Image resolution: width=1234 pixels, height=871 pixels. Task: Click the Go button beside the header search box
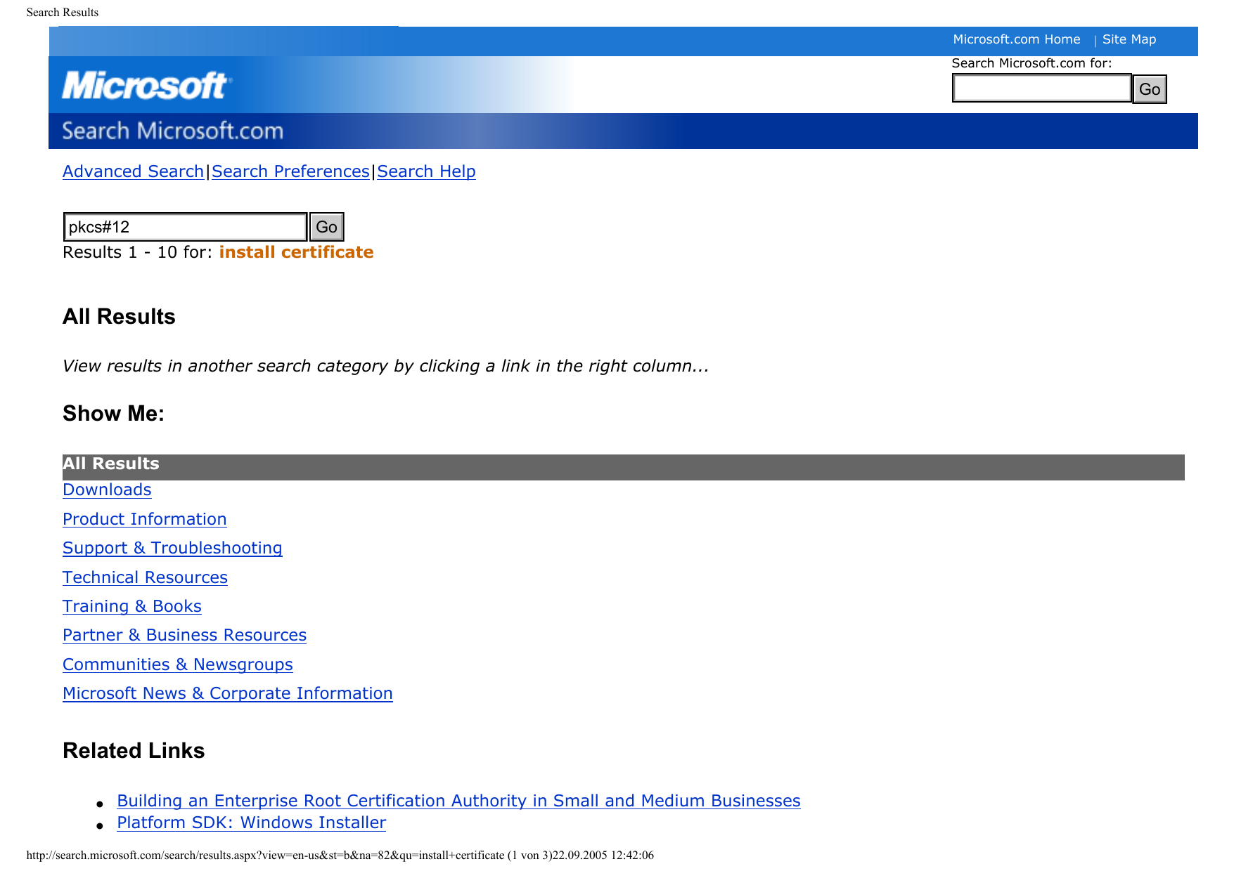pyautogui.click(x=1150, y=89)
